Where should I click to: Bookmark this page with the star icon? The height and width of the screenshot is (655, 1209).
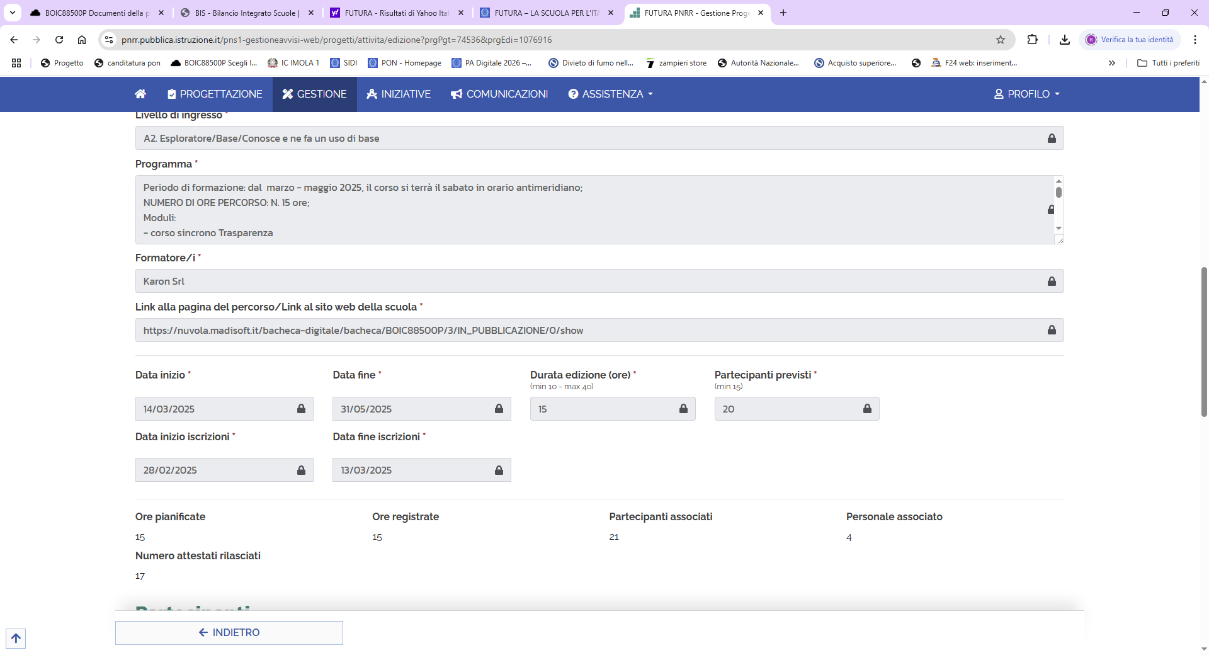tap(1001, 40)
